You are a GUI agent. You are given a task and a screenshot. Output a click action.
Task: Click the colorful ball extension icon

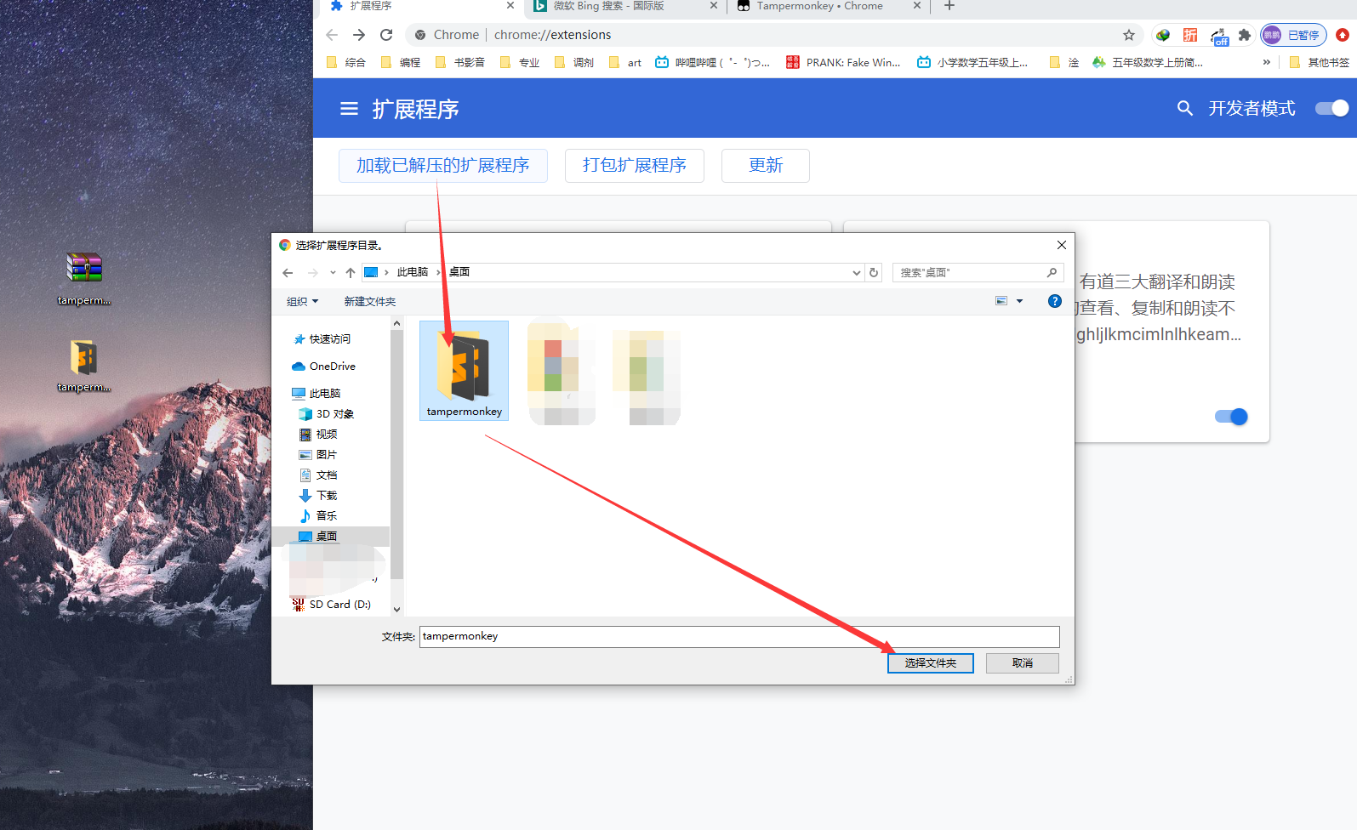pyautogui.click(x=1163, y=35)
